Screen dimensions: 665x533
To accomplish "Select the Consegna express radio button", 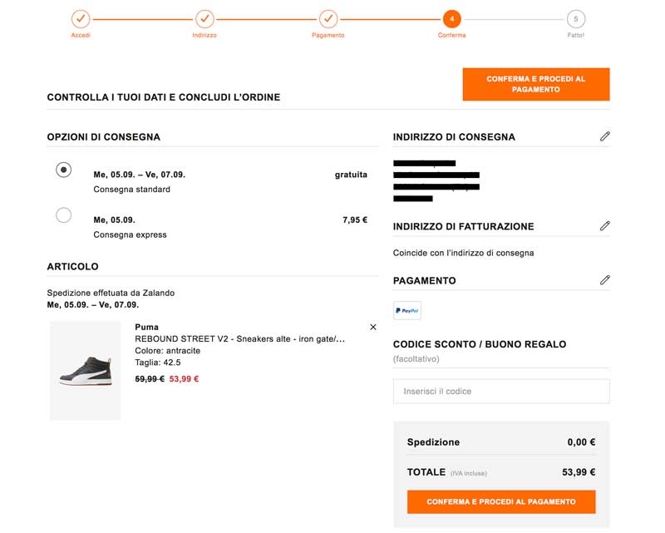I will [x=64, y=215].
